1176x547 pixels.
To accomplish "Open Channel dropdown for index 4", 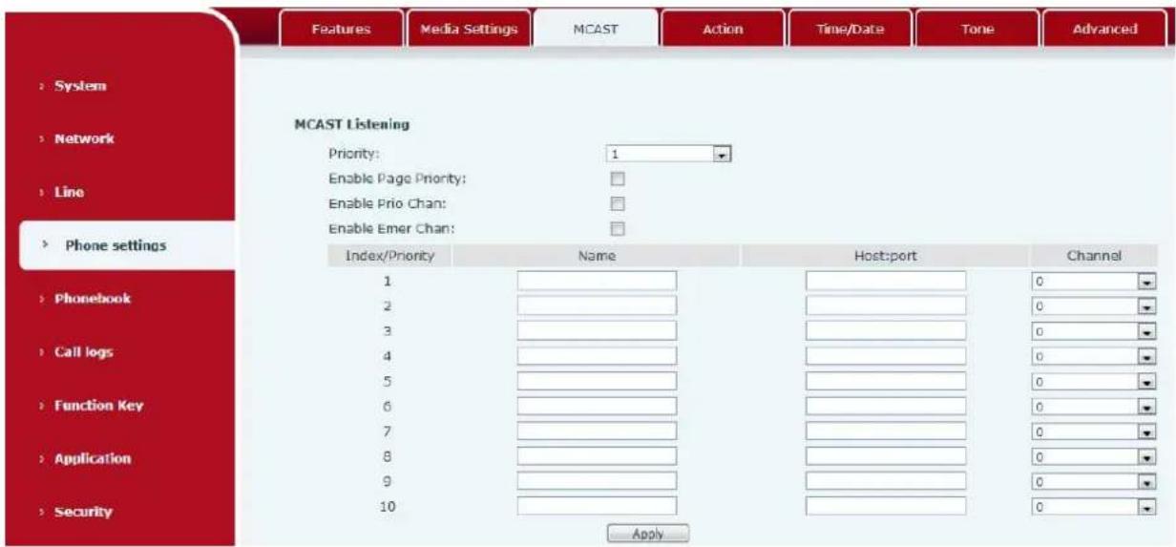I will [1094, 356].
